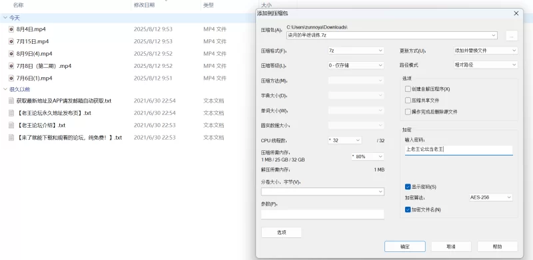
Task: Uncheck 加密文件名(N) checkbox
Action: [x=408, y=209]
